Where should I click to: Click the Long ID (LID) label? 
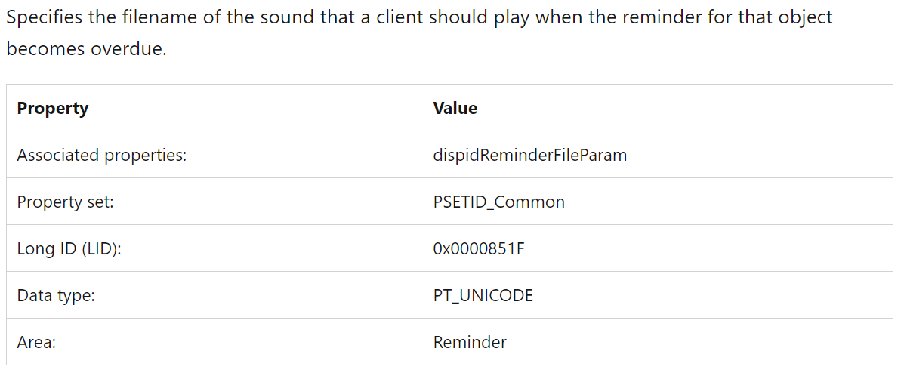click(x=69, y=249)
